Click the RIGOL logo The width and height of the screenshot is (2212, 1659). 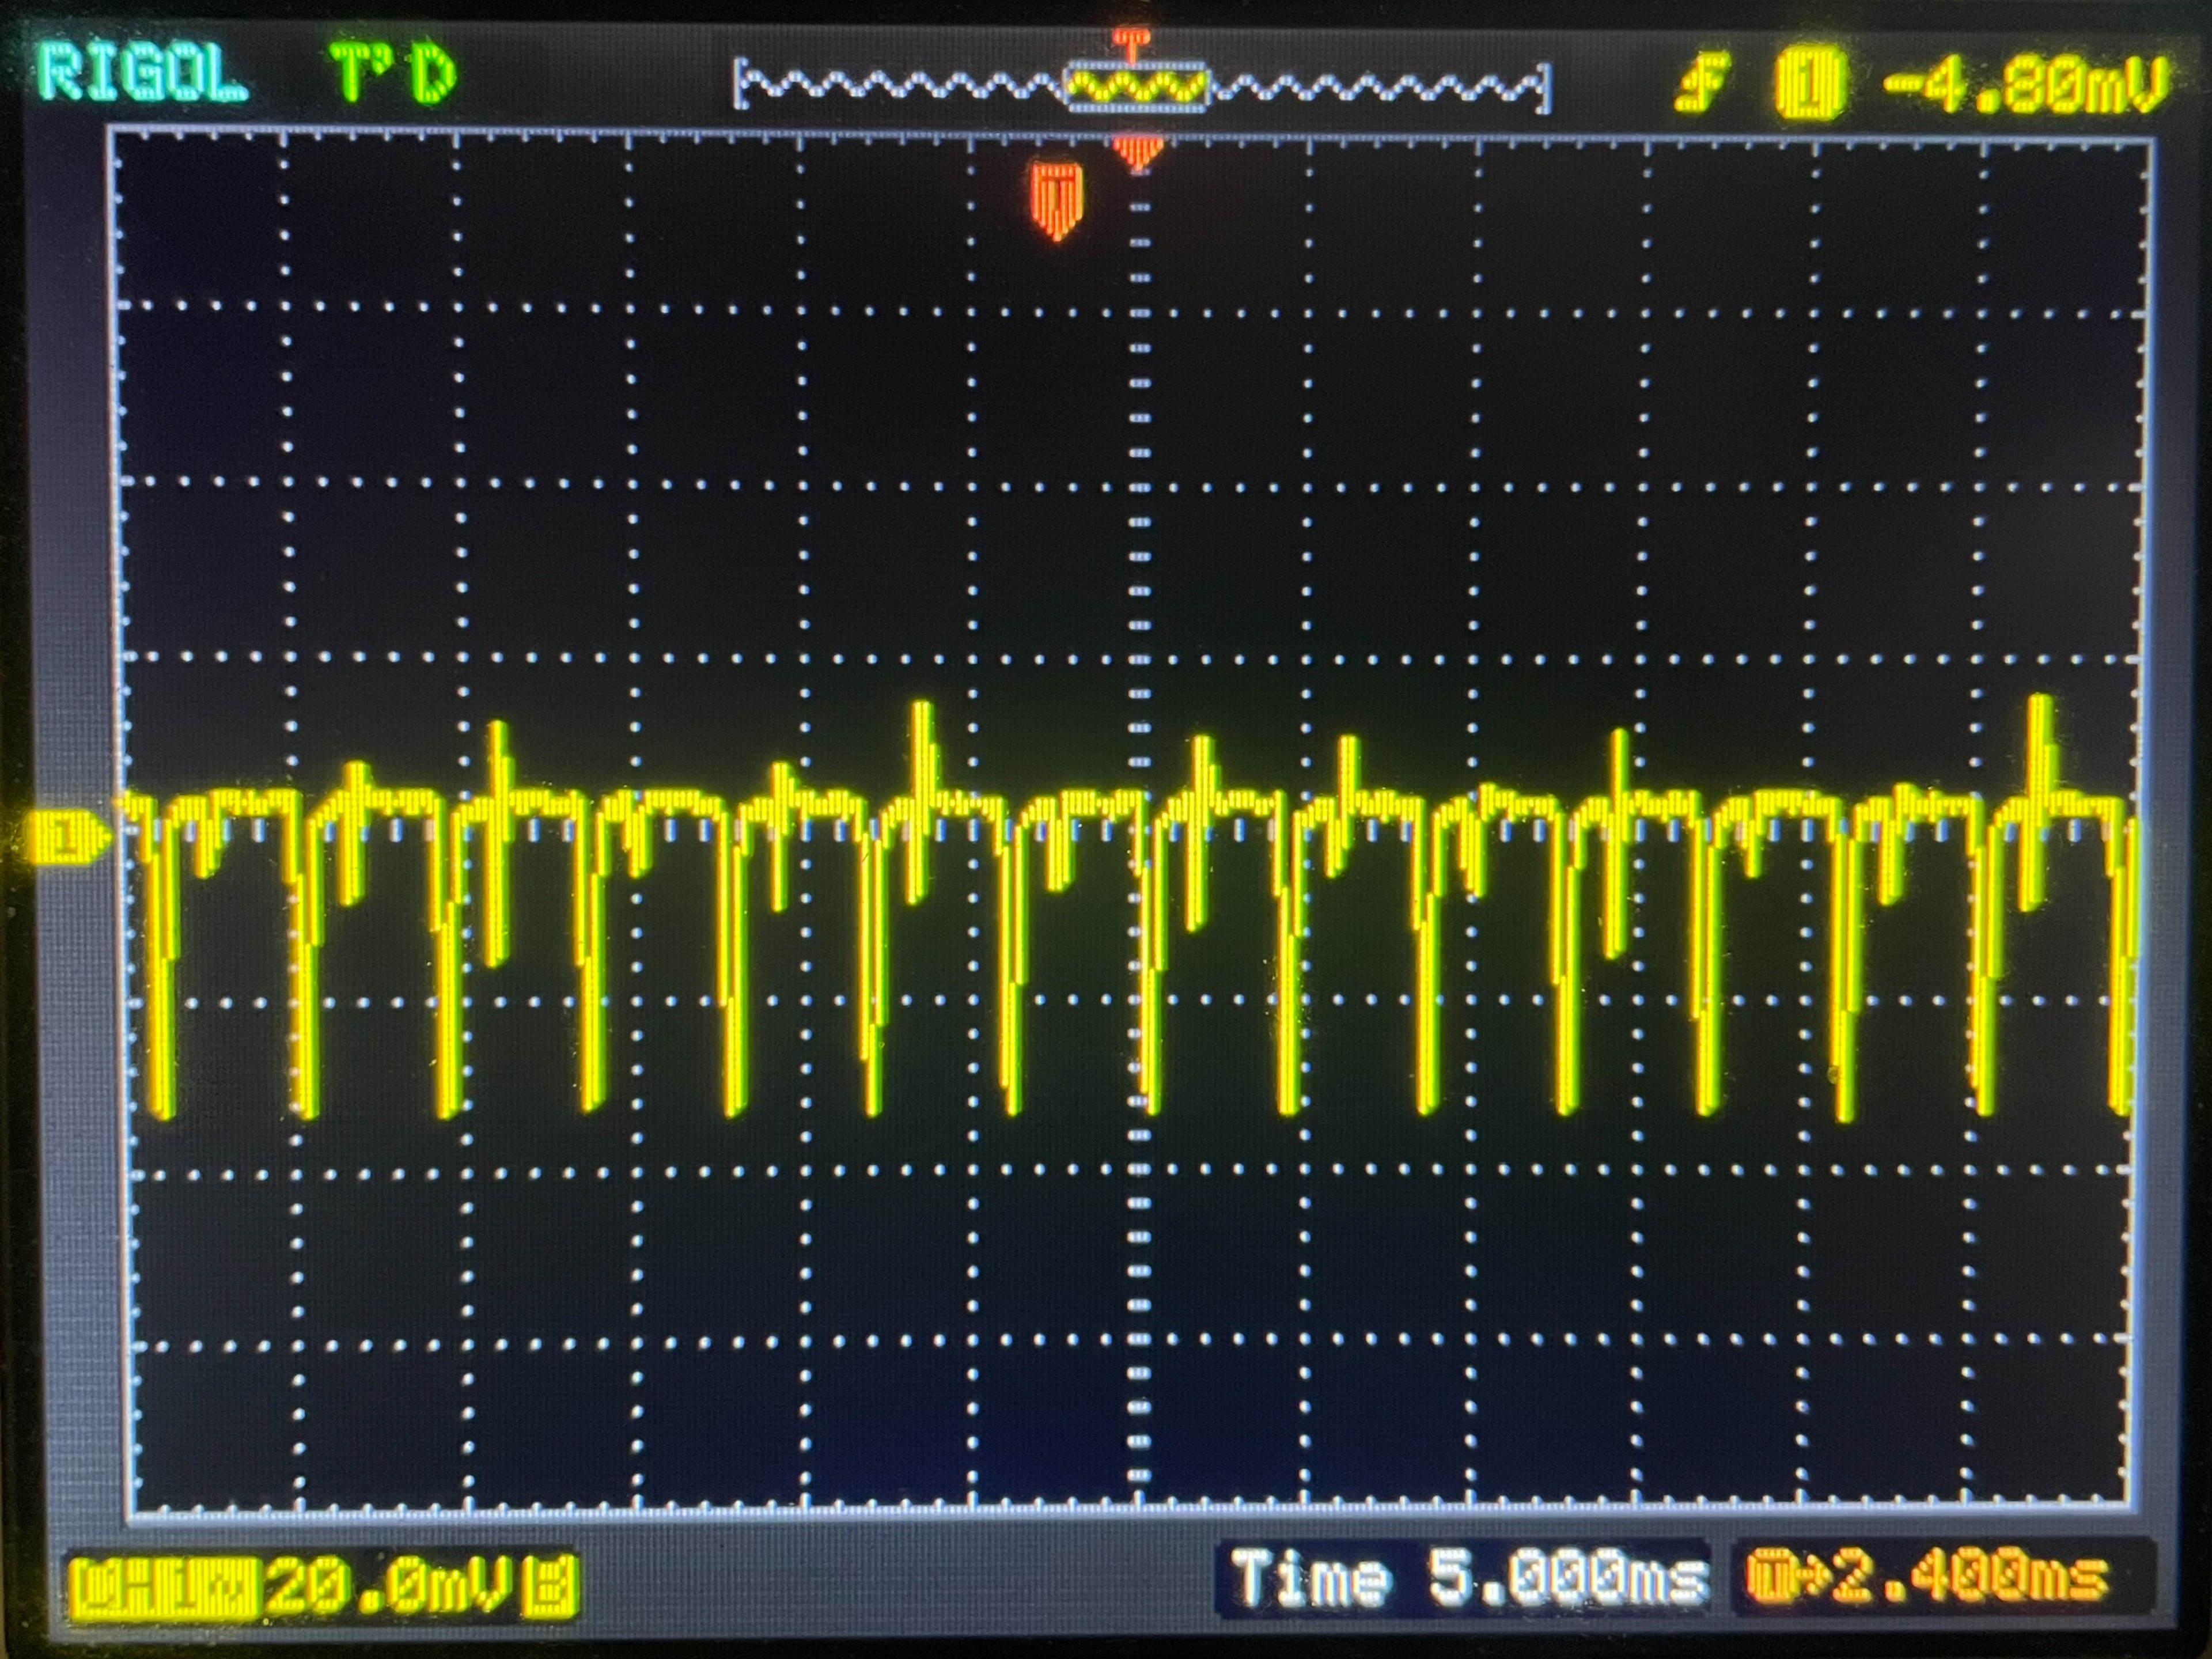[x=143, y=73]
